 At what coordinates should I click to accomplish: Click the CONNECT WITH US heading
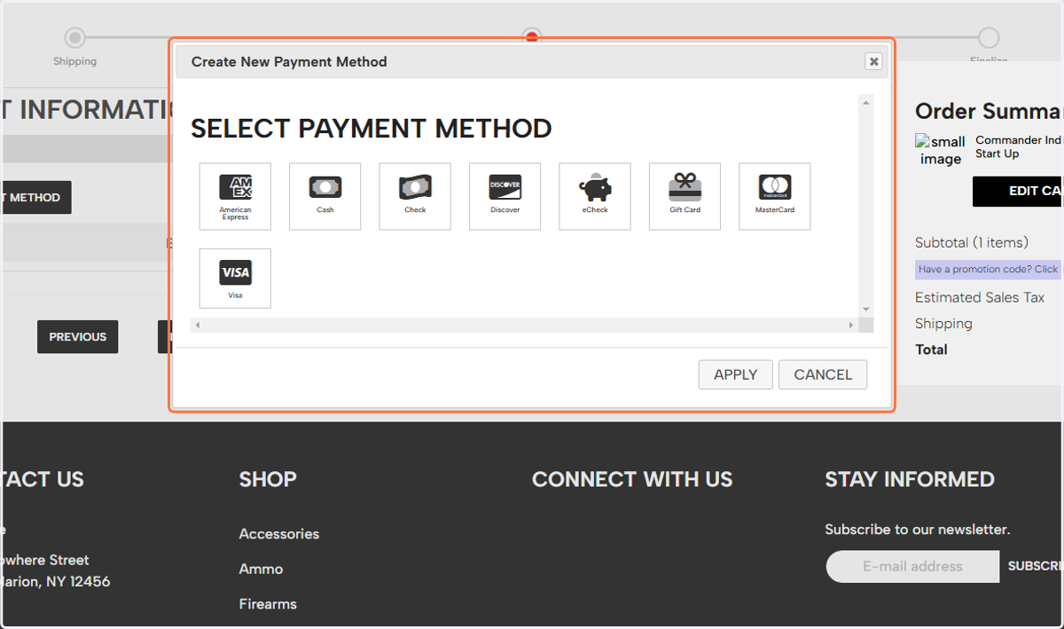(632, 479)
